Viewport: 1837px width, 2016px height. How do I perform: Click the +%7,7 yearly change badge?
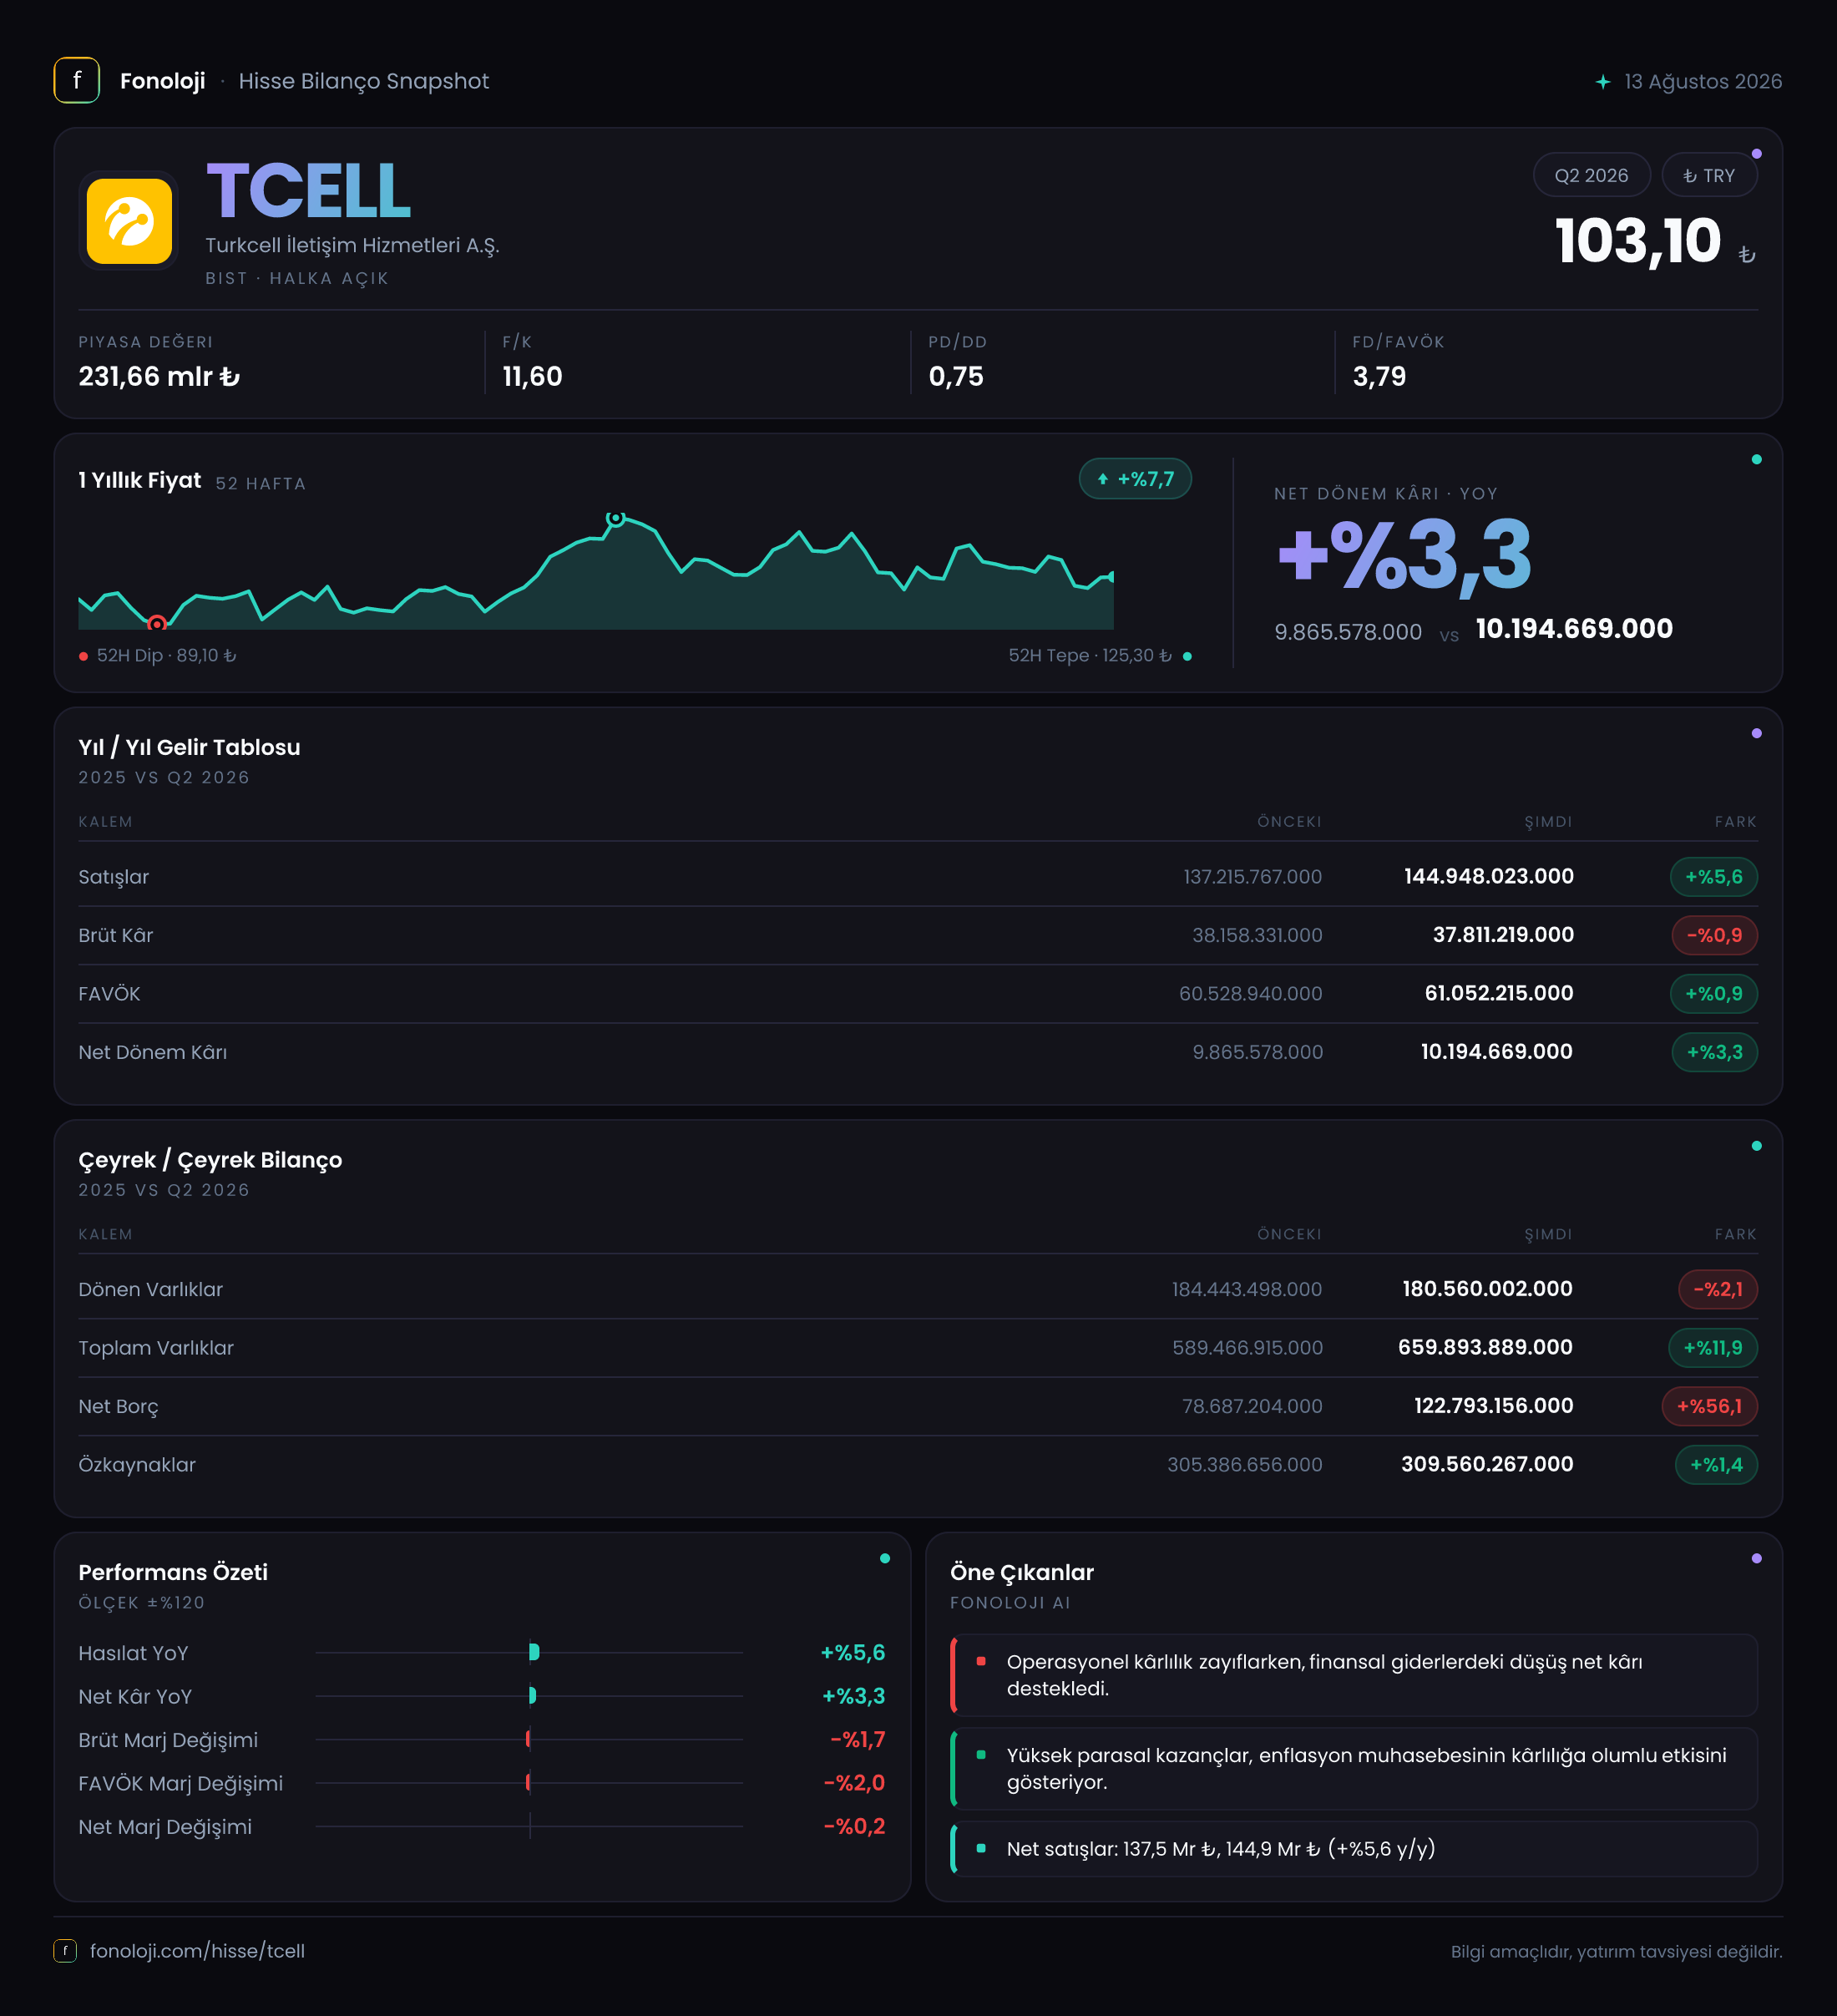(x=1135, y=479)
